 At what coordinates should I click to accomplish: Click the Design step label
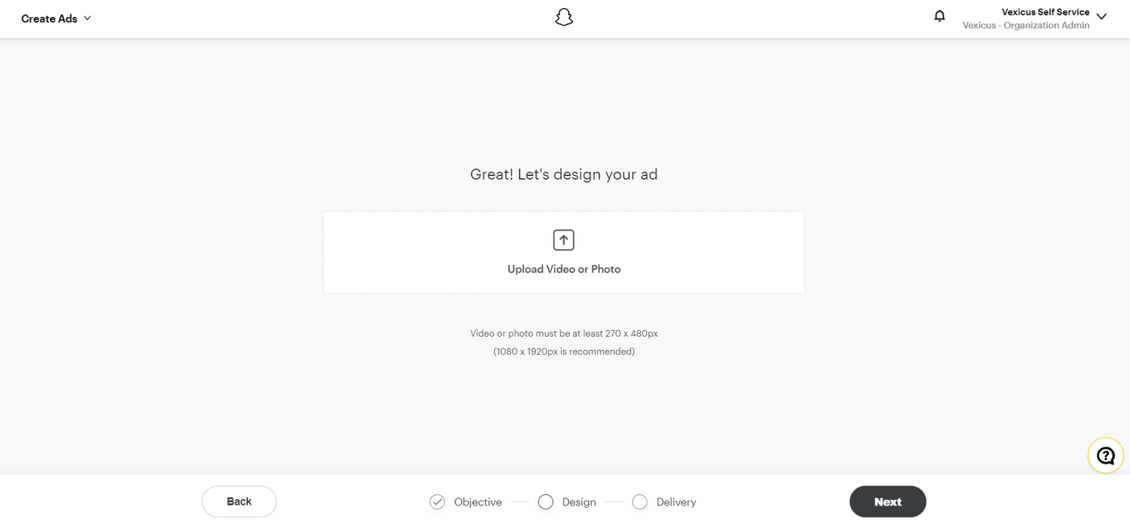(x=579, y=501)
